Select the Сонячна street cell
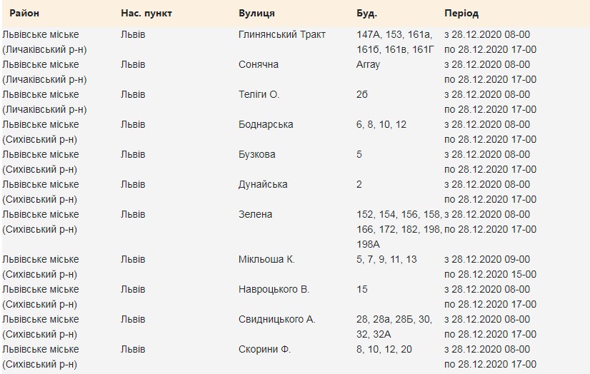This screenshot has height=374, width=590. pos(259,64)
